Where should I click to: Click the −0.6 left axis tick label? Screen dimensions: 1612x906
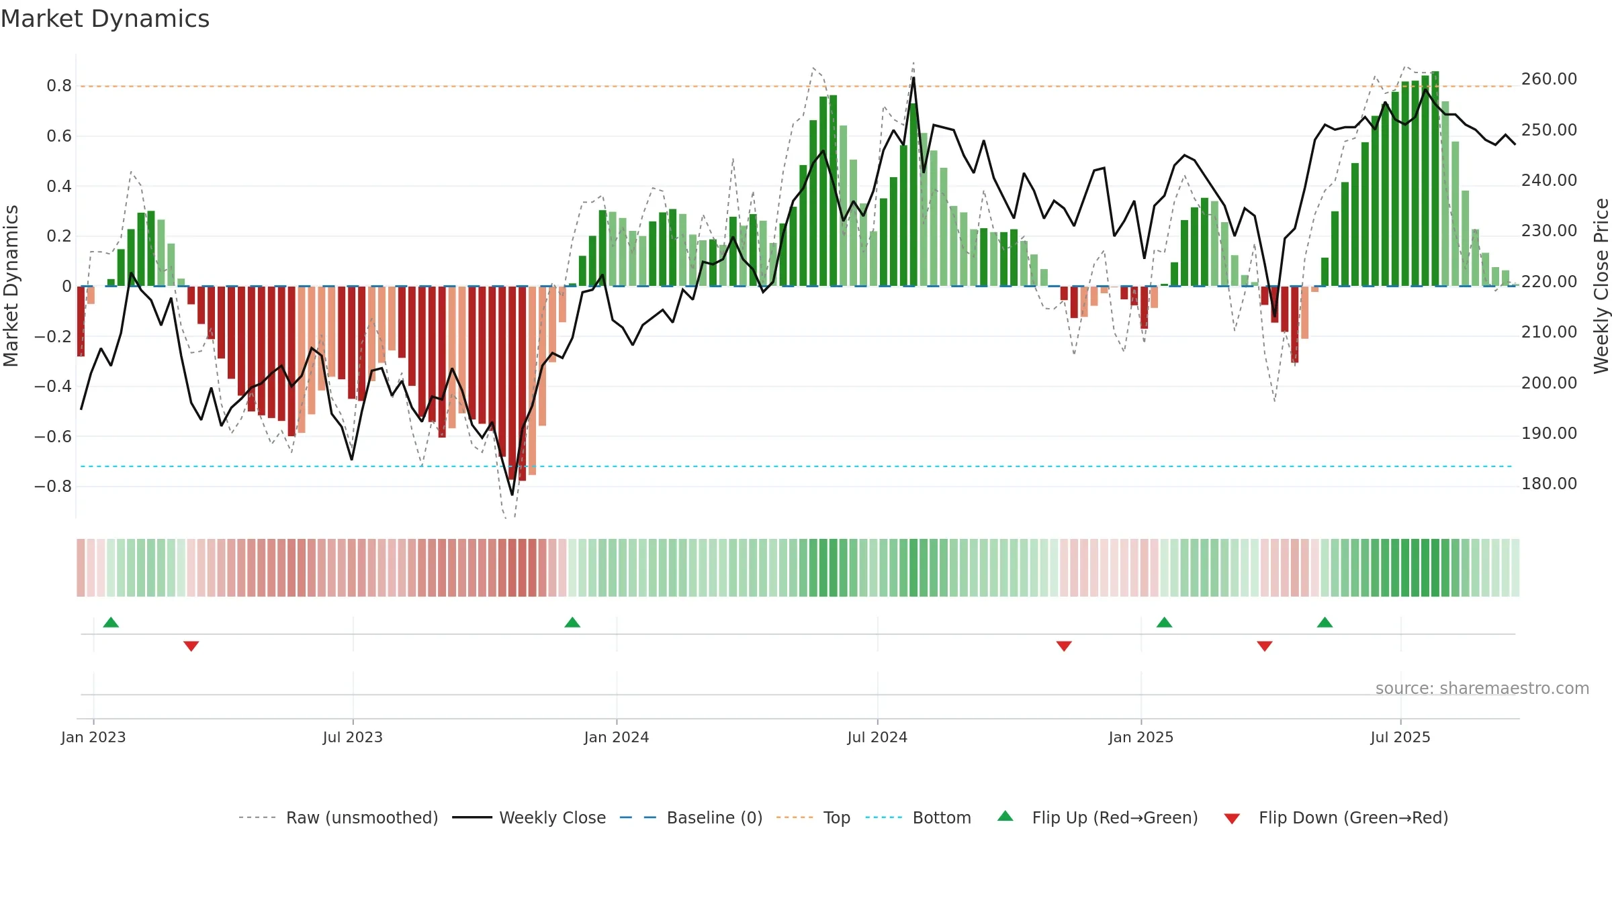[x=53, y=437]
